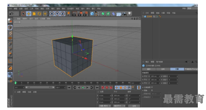Open the 界面 layout dropdown at top right
206x110 pixels.
(192, 8)
